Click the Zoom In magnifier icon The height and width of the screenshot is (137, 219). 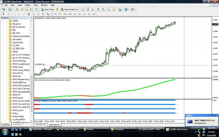tap(98, 9)
